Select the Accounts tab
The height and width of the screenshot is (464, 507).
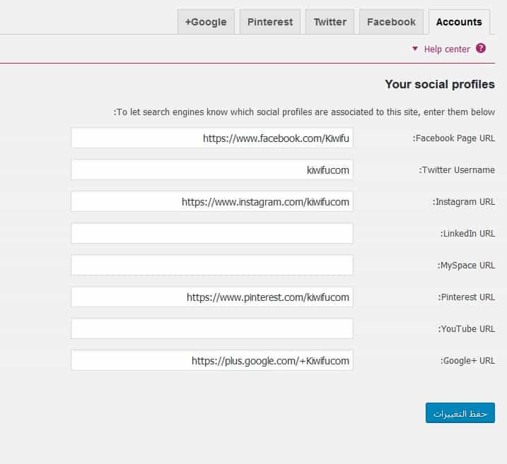click(459, 22)
